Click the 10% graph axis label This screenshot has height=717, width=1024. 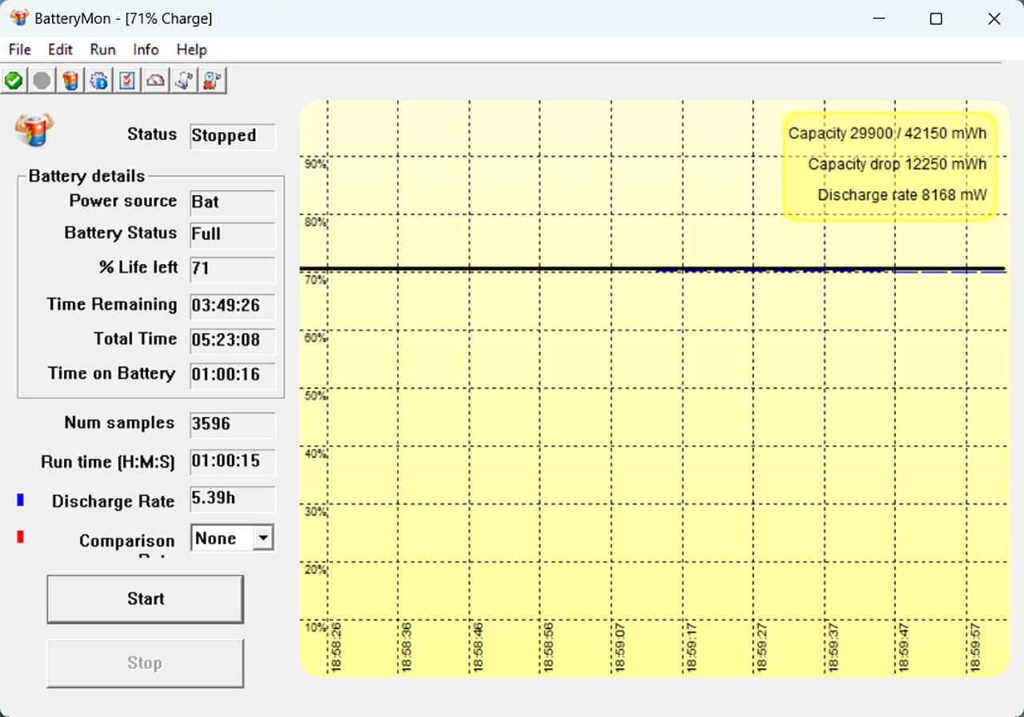point(316,627)
